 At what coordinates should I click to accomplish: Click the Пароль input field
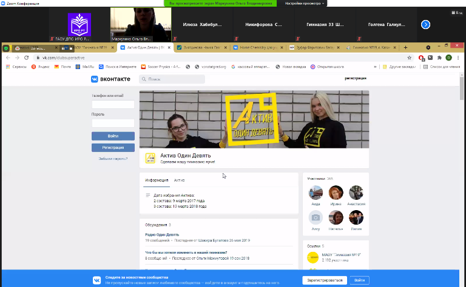pos(113,123)
